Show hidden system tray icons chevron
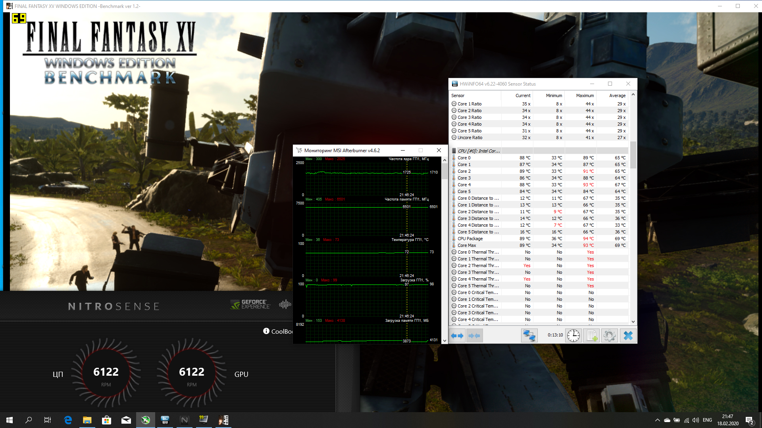762x428 pixels. 657,420
